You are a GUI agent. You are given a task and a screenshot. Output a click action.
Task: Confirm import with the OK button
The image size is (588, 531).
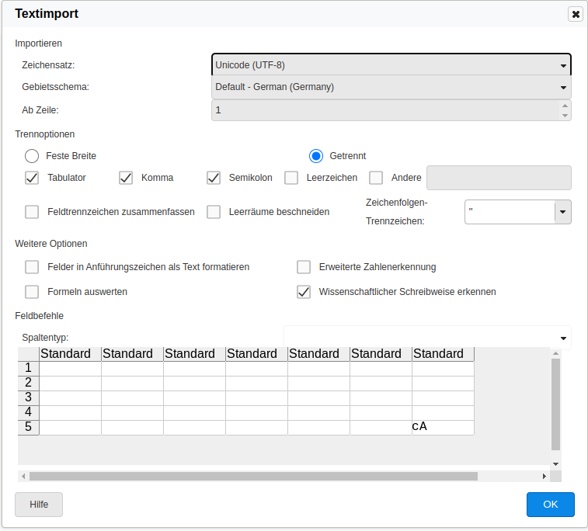point(550,505)
